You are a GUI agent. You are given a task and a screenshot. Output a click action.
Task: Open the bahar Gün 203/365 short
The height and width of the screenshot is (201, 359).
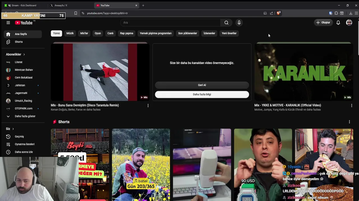tap(141, 165)
